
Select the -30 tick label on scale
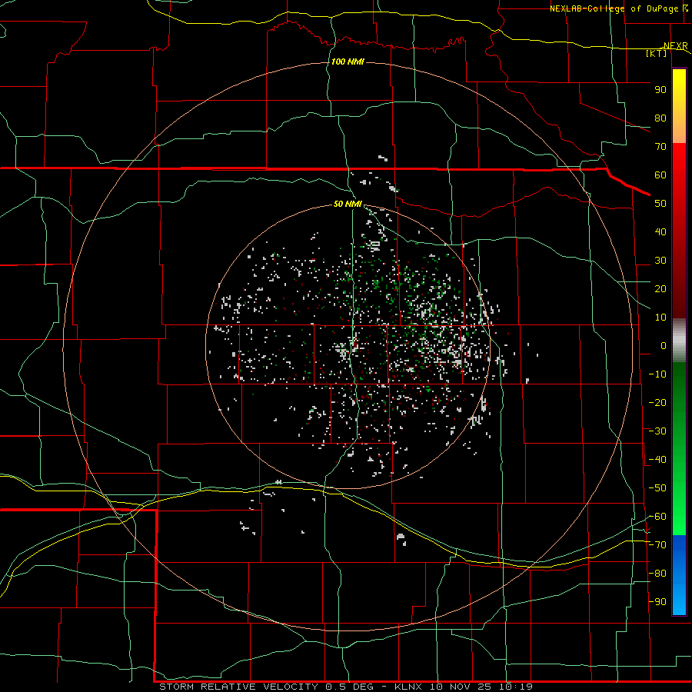coord(657,431)
